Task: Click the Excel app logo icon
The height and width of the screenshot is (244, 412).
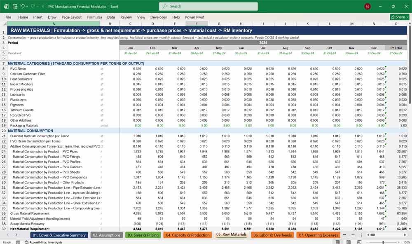Action: point(6,6)
